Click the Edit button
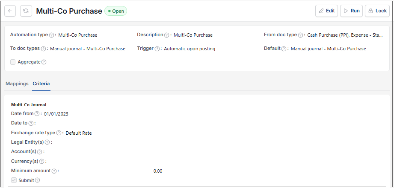Image resolution: width=394 pixels, height=188 pixels. 327,11
